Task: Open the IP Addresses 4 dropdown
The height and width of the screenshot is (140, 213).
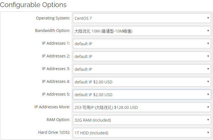Action: [142, 82]
